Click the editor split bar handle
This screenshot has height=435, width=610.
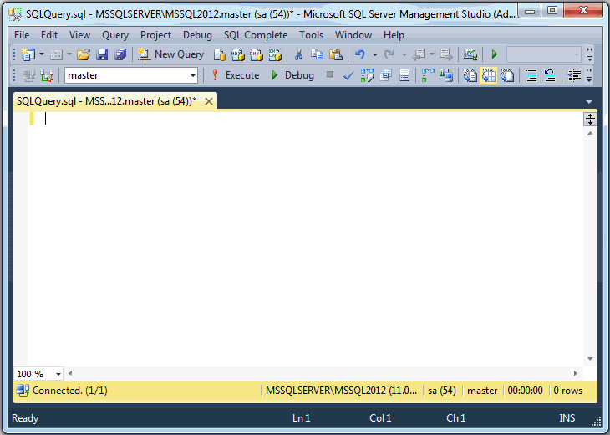(x=589, y=119)
